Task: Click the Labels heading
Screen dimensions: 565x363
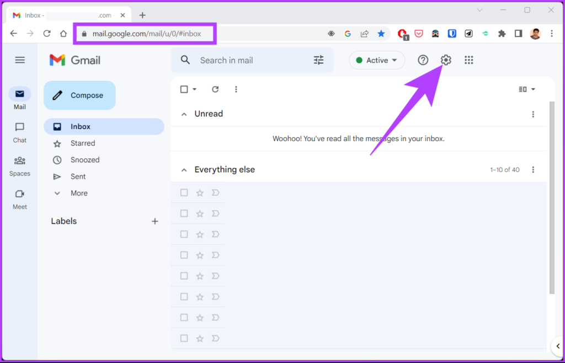Action: point(64,221)
